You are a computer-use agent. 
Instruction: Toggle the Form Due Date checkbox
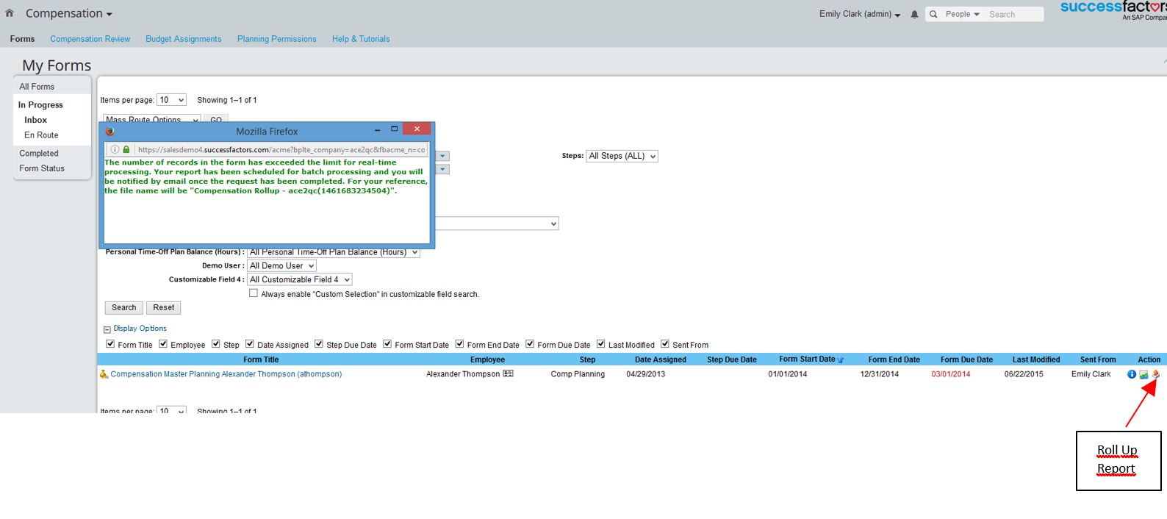coord(530,344)
